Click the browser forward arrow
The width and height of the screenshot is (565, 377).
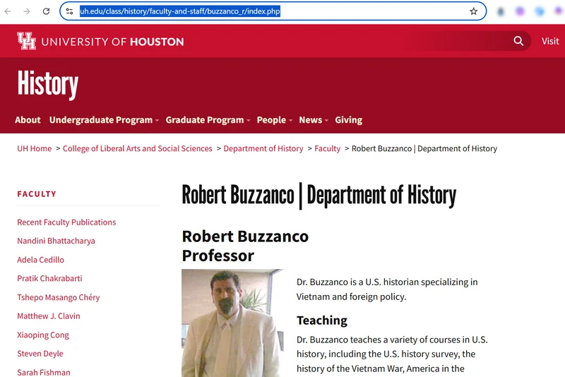coord(27,11)
